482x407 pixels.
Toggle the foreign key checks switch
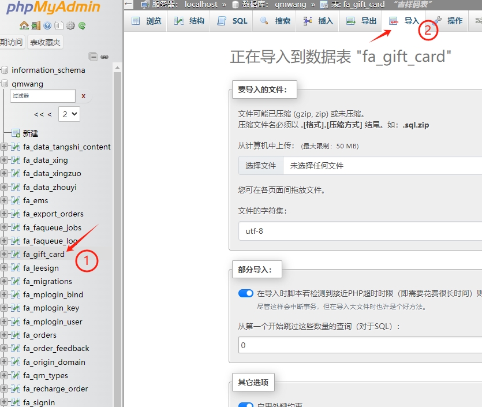[x=246, y=405]
